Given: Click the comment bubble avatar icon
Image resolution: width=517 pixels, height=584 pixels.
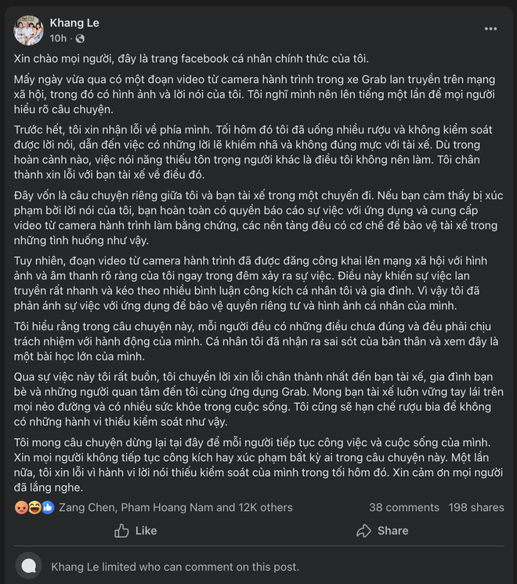Looking at the screenshot, I should 30,567.
